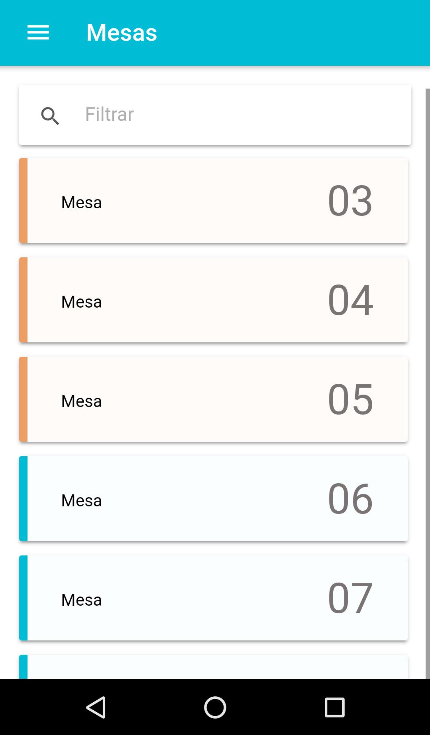This screenshot has height=735, width=430.
Task: Click the blue stripe of the bottom cut-off card
Action: pyautogui.click(x=23, y=666)
